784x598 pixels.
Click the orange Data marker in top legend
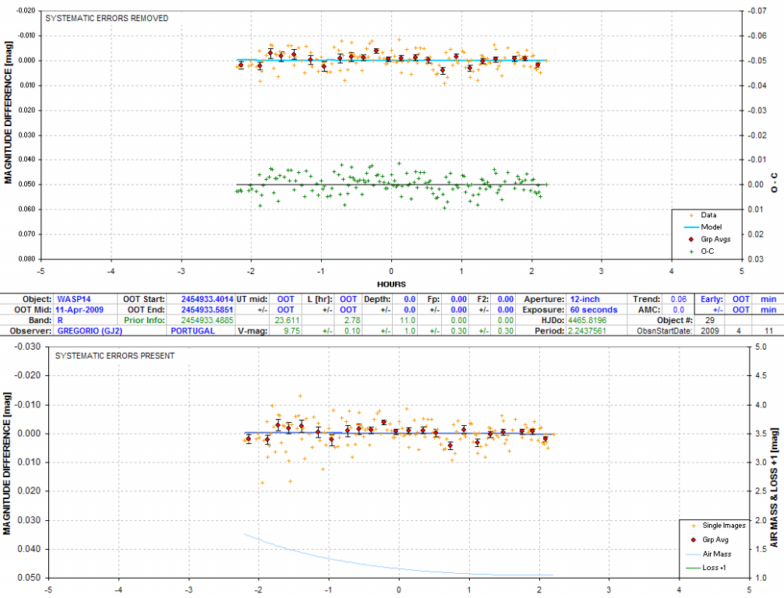691,215
